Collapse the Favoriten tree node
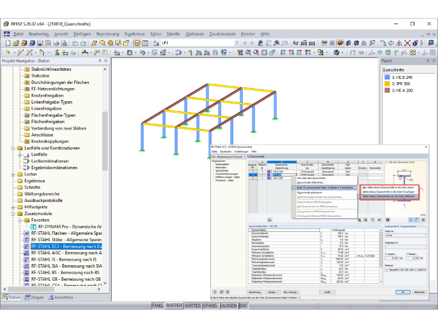This screenshot has height=328, width=438. pos(20,220)
